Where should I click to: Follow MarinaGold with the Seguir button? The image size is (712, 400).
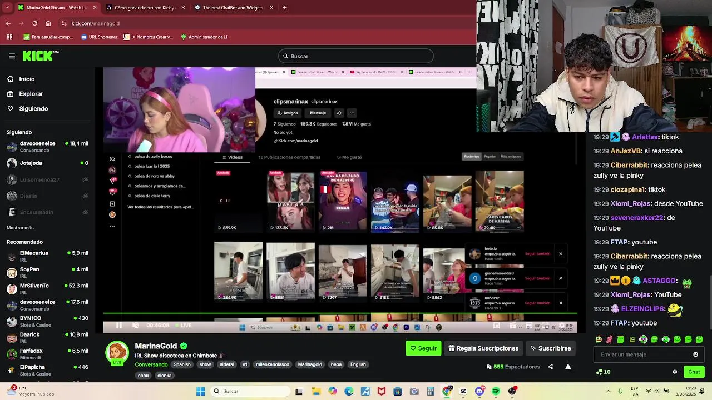(423, 348)
